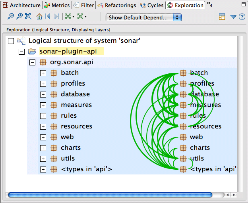Toggle the table layout view icon
248x203 pixels.
pyautogui.click(x=222, y=17)
